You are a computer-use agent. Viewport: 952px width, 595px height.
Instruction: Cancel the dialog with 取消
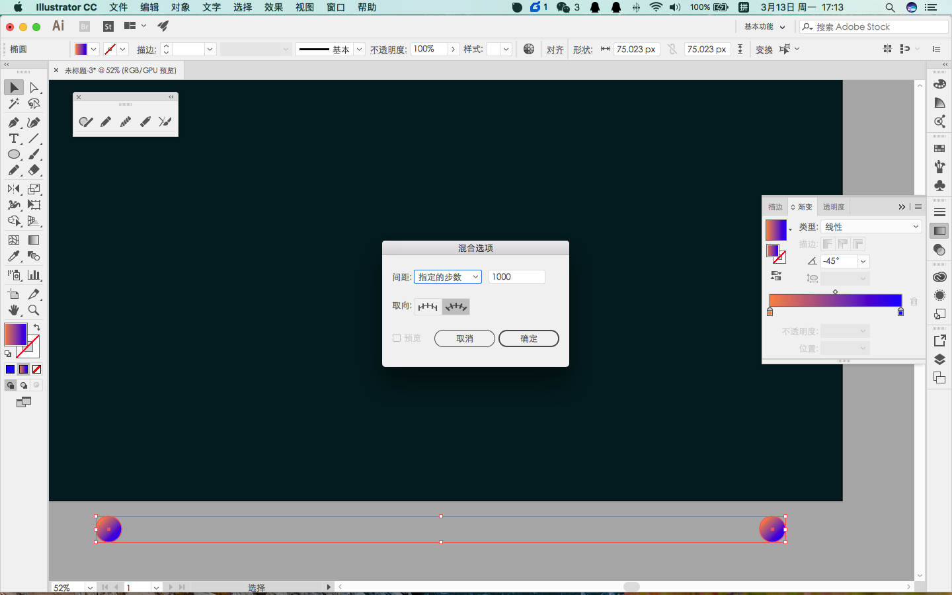click(465, 338)
